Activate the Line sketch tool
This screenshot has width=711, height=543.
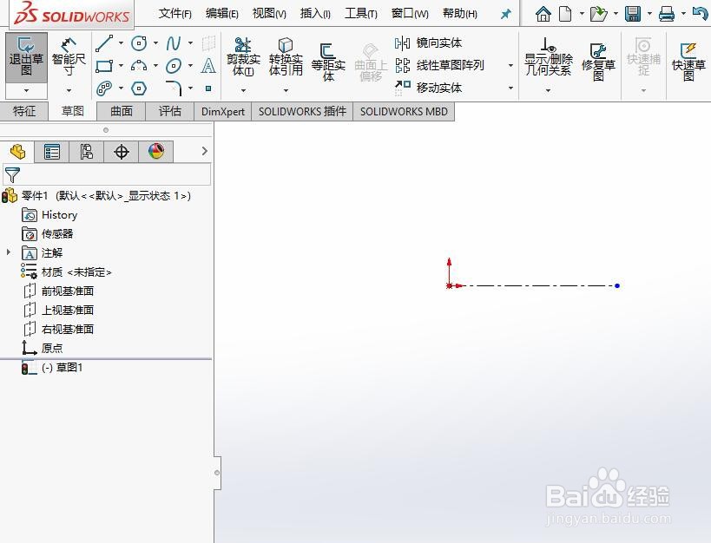coord(103,42)
